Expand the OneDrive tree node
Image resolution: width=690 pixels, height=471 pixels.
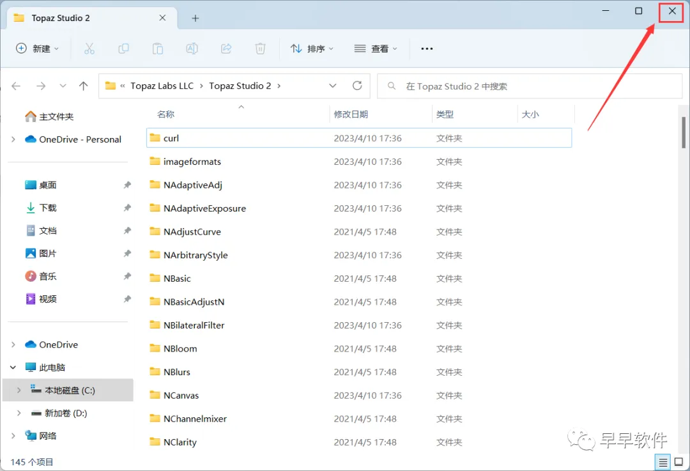pos(13,344)
